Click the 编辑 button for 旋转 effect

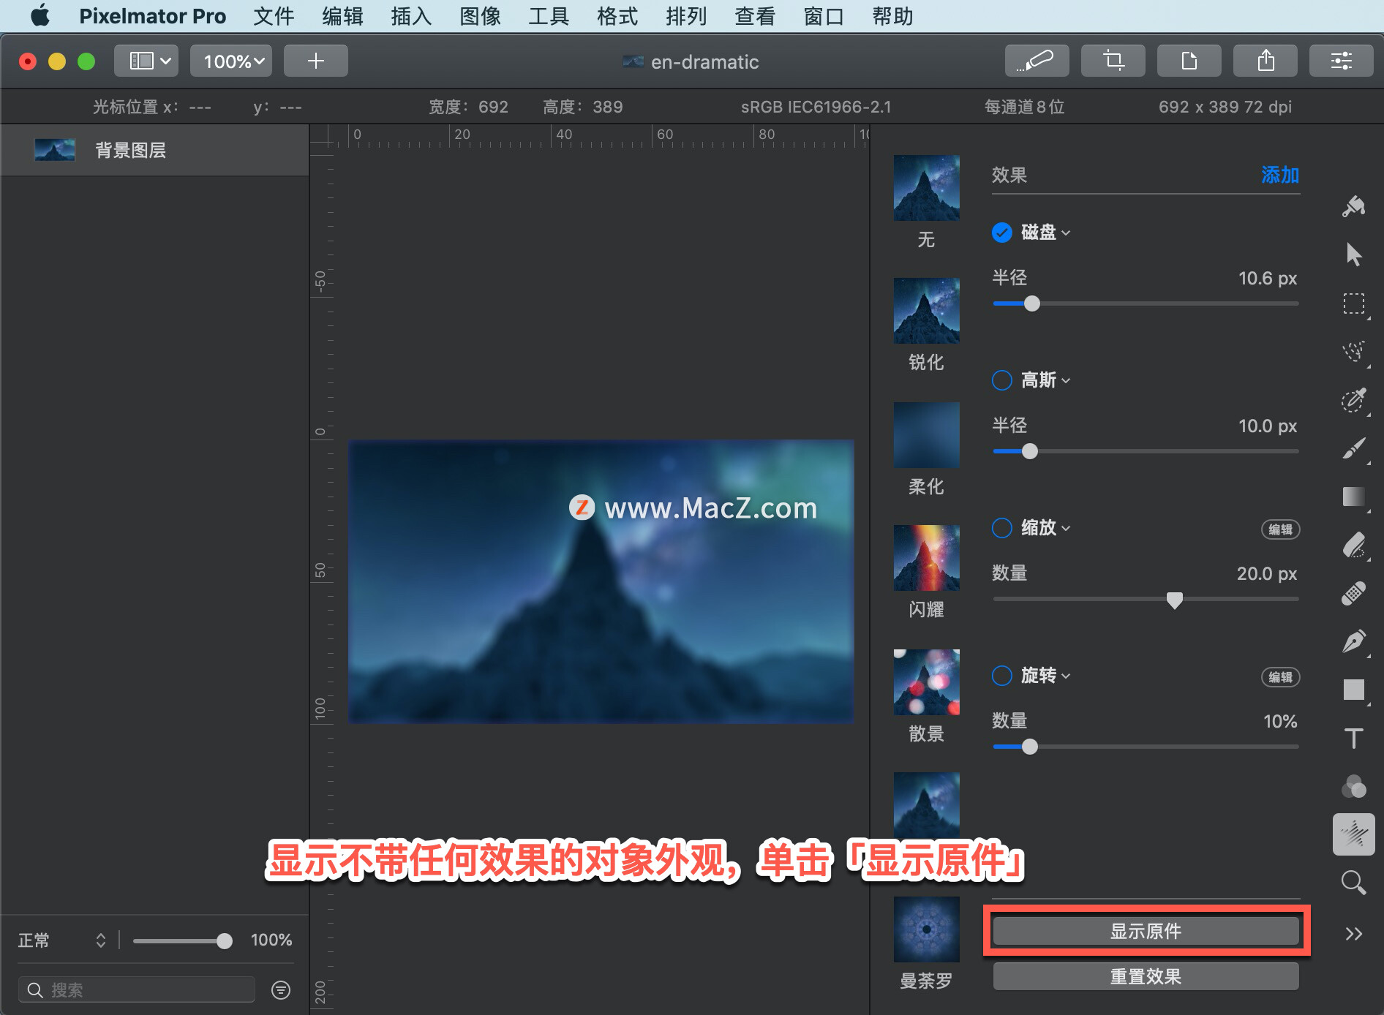pos(1280,677)
